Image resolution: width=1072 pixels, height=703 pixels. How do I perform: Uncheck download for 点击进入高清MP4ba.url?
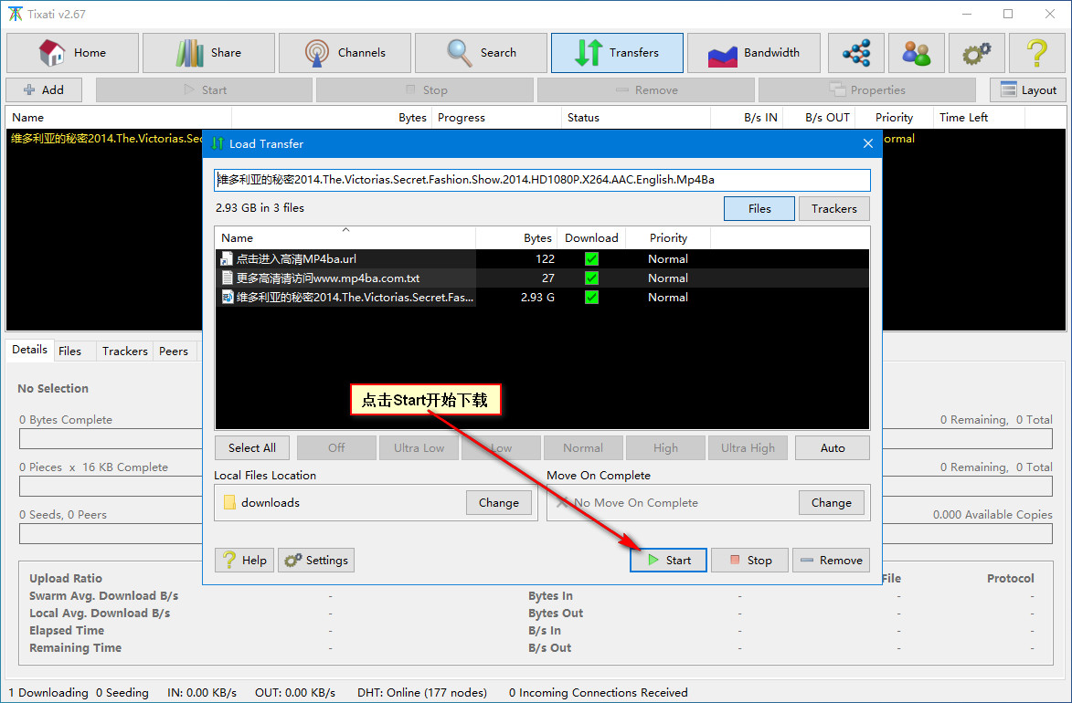pos(591,259)
